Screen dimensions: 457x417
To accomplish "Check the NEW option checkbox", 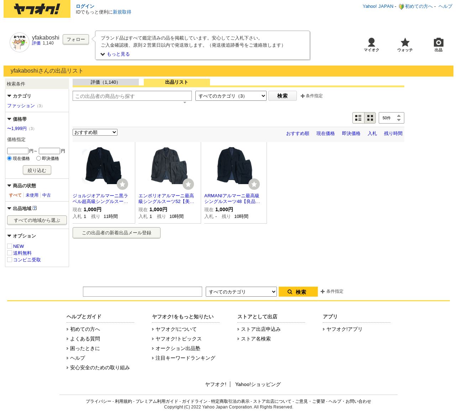I will 10,246.
